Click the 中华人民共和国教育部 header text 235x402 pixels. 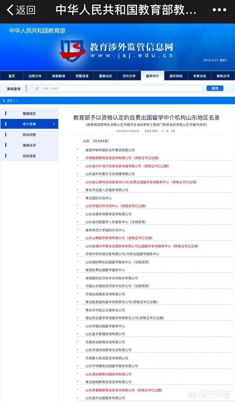click(37, 31)
